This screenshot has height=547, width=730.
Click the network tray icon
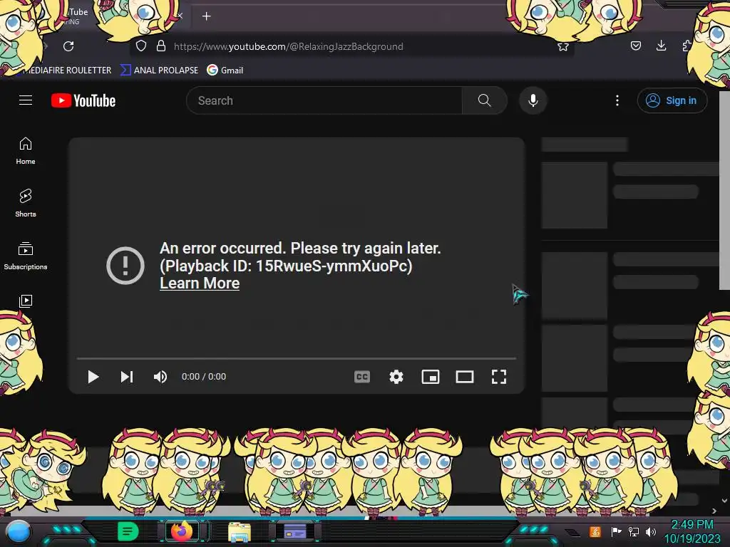point(634,531)
